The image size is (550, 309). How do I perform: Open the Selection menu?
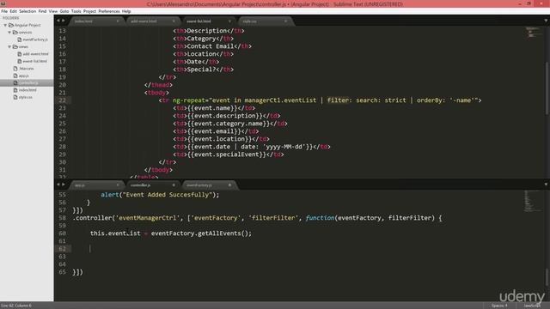click(27, 11)
